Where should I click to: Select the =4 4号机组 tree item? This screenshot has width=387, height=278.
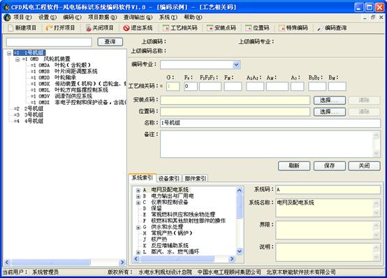pos(29,121)
